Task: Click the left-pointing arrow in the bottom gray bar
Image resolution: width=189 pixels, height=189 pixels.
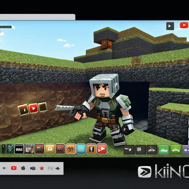Action: point(58,168)
